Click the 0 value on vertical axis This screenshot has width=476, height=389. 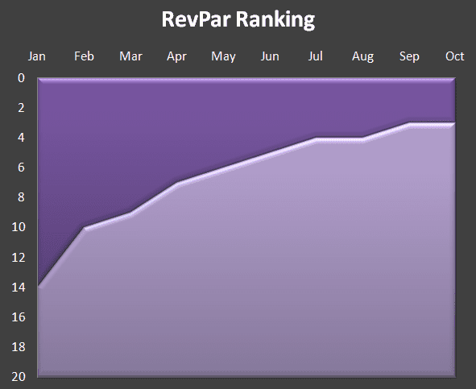coord(21,78)
